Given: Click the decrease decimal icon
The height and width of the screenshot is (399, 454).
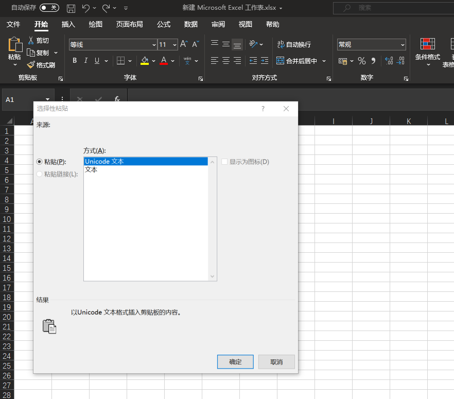Looking at the screenshot, I should [x=400, y=61].
